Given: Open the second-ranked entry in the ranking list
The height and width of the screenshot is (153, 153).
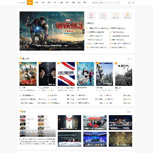Looking at the screenshot, I should (117, 28).
